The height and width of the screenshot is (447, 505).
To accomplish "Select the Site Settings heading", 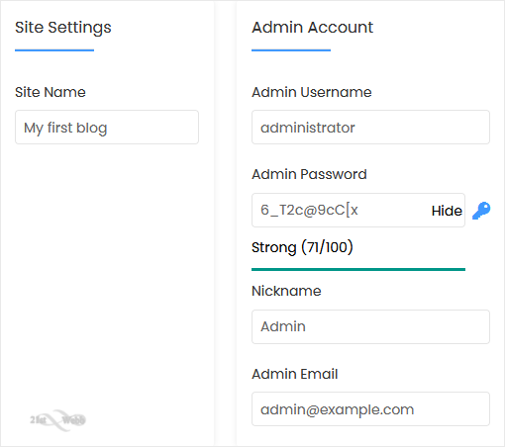I will (63, 28).
